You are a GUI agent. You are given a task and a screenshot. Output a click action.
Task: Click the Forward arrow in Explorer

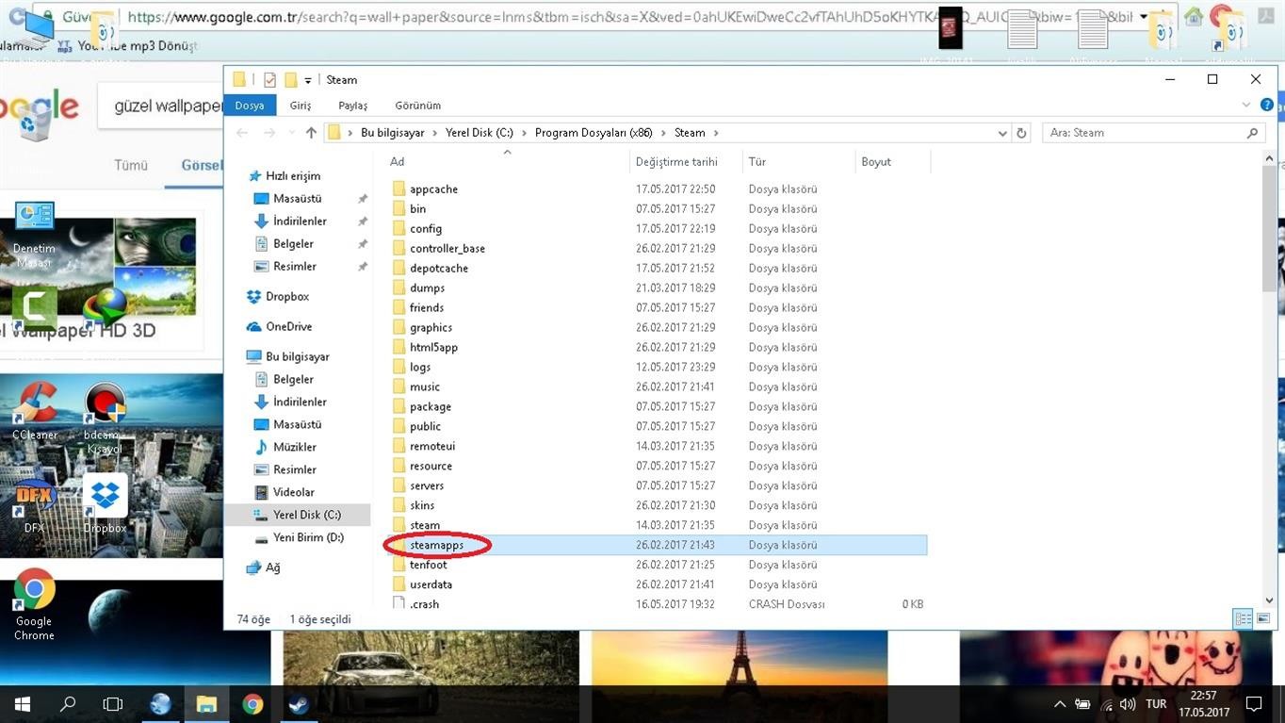[x=269, y=133]
